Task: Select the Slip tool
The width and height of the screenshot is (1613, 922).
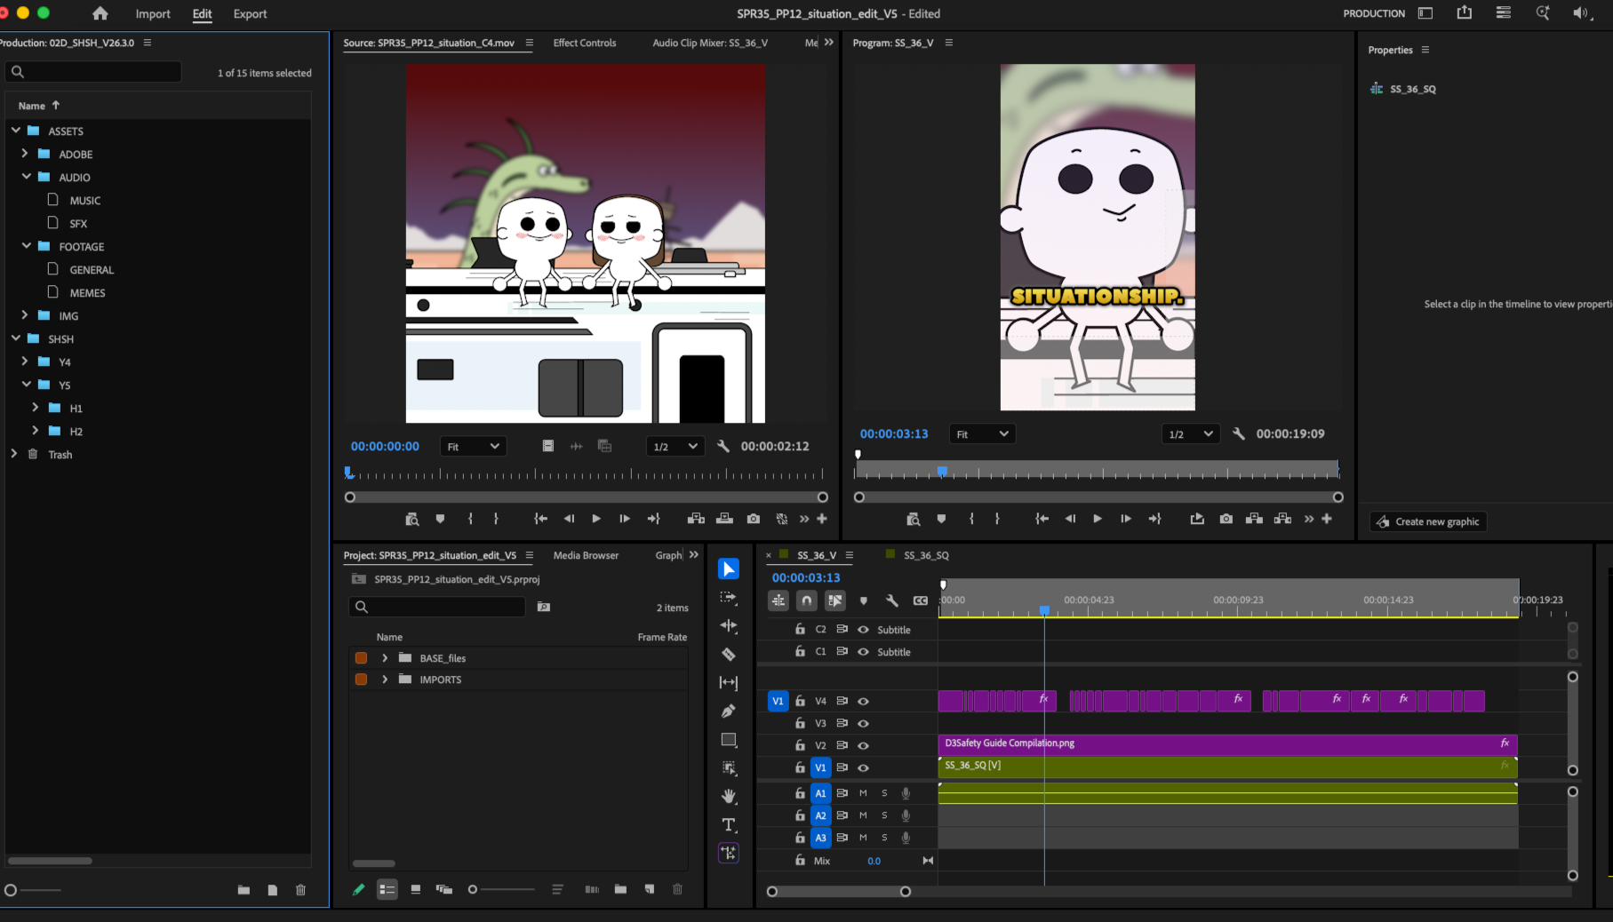Action: 729,682
